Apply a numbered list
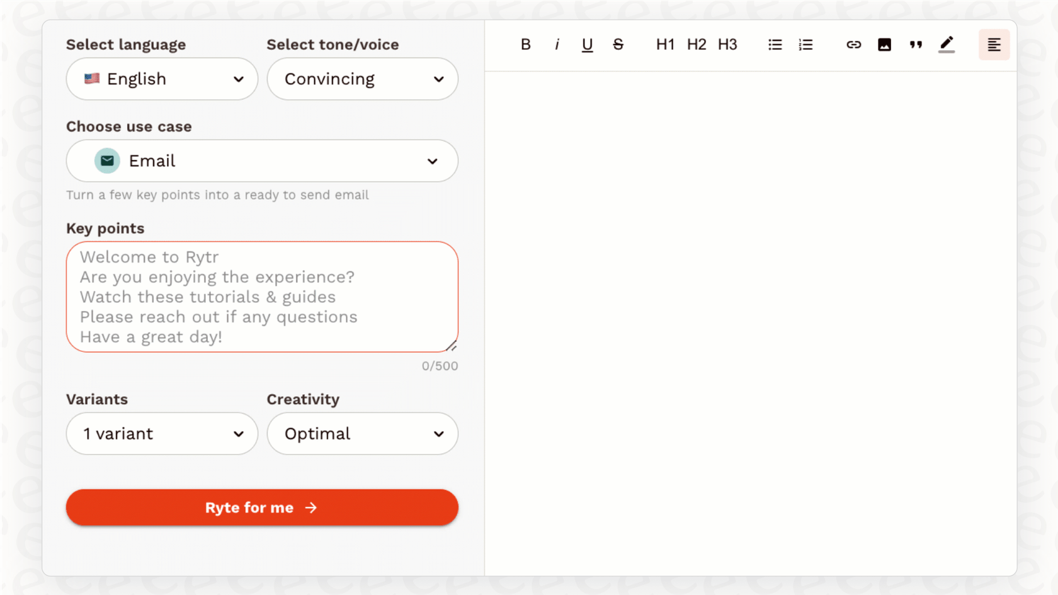The height and width of the screenshot is (595, 1058). (x=805, y=44)
